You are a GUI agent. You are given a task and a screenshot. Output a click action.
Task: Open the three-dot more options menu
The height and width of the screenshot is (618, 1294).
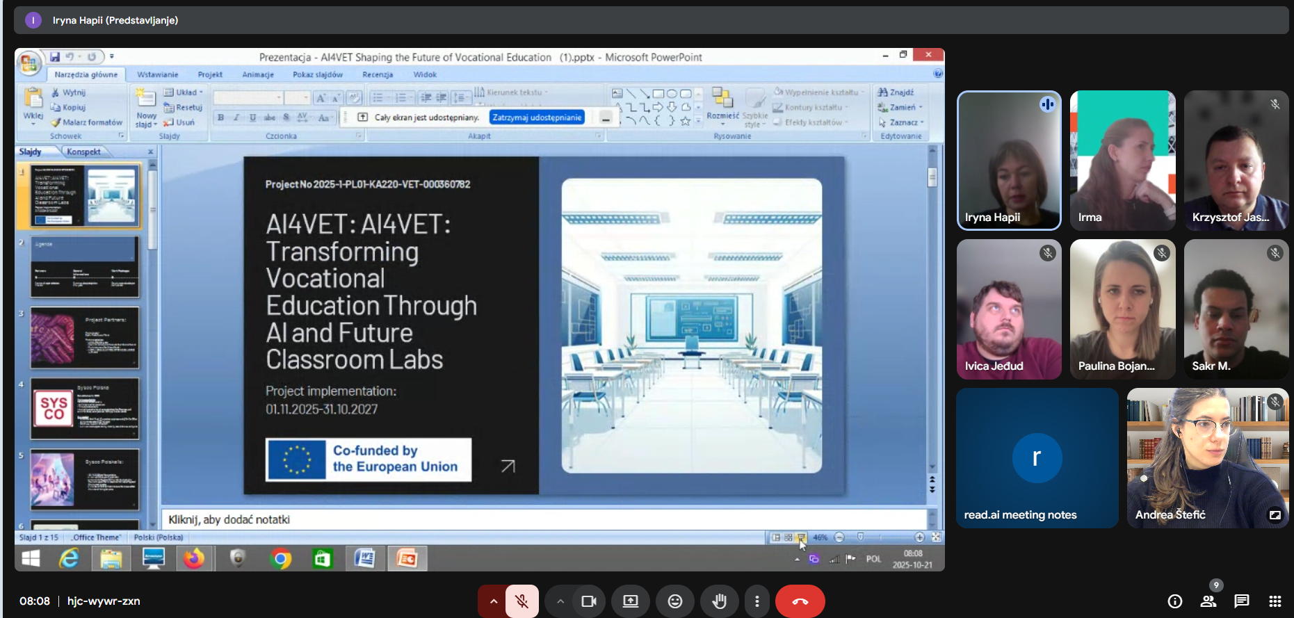coord(757,601)
